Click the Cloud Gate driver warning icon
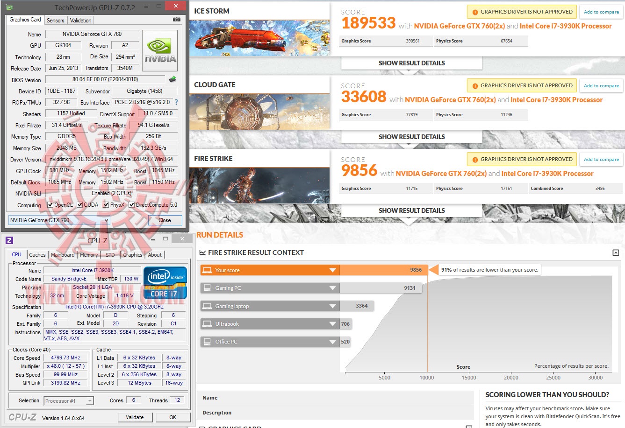Image resolution: width=625 pixels, height=428 pixels. point(475,86)
